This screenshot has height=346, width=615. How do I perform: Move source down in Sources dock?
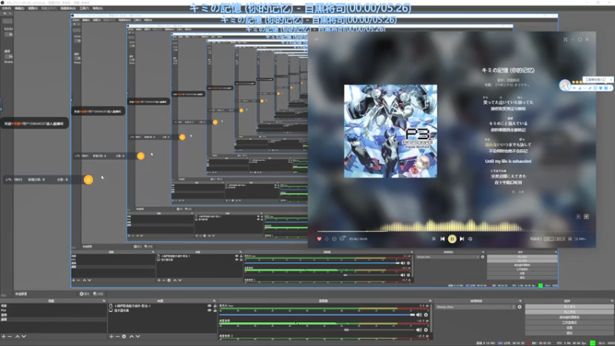point(138,337)
